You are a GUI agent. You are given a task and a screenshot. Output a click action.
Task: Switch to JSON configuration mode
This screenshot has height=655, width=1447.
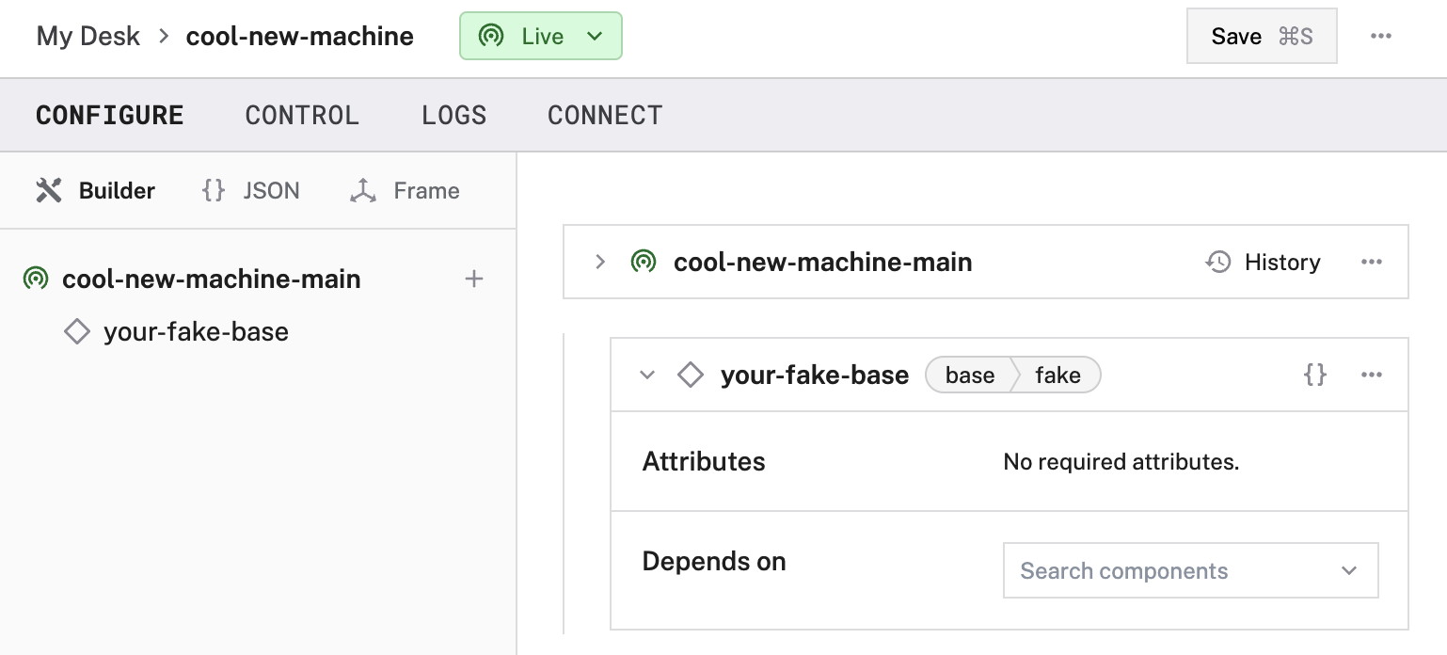pyautogui.click(x=251, y=191)
